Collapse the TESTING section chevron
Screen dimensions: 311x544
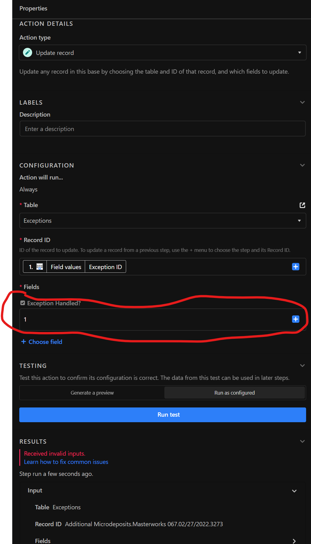[x=302, y=365]
